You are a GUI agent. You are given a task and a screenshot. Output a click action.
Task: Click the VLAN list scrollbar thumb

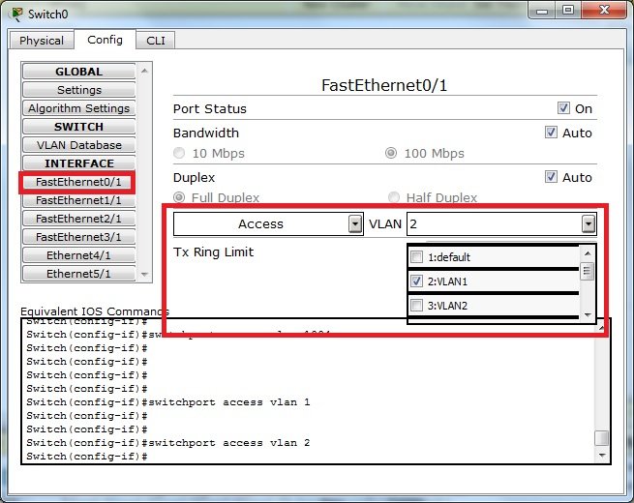[x=588, y=271]
